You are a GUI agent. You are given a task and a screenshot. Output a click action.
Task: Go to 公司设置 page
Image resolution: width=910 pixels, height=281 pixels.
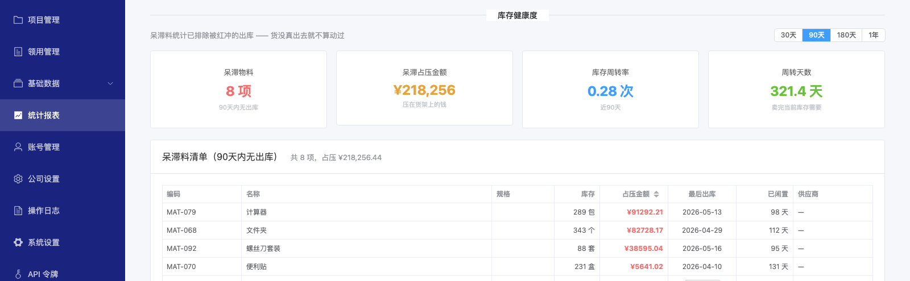(63, 179)
